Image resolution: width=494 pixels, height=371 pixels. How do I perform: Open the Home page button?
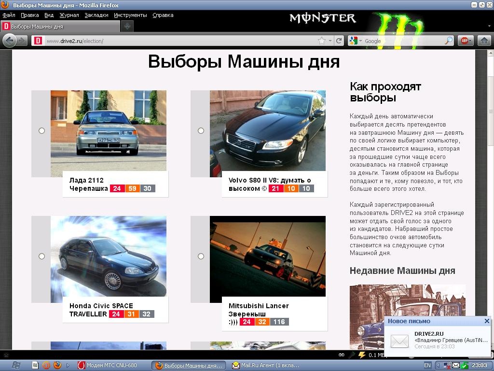point(484,41)
